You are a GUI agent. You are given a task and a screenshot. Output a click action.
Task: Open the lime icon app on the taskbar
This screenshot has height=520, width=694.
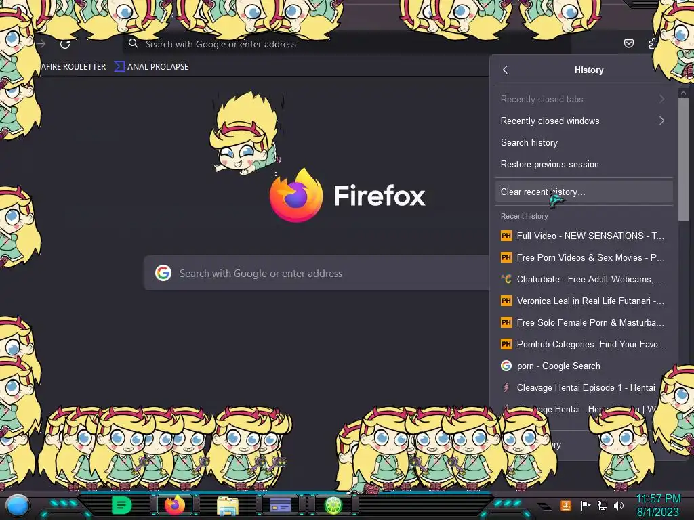tap(333, 505)
